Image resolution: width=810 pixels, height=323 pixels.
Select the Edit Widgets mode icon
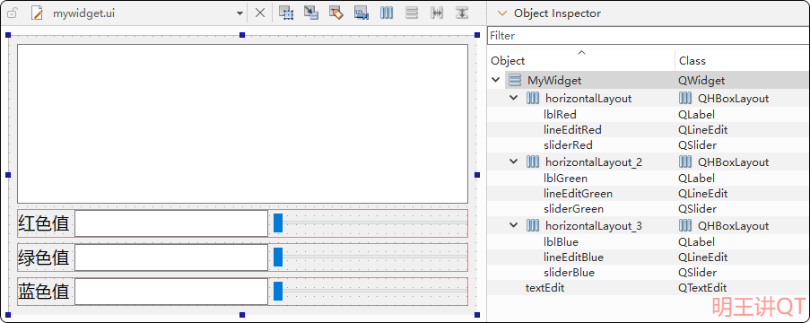[286, 13]
